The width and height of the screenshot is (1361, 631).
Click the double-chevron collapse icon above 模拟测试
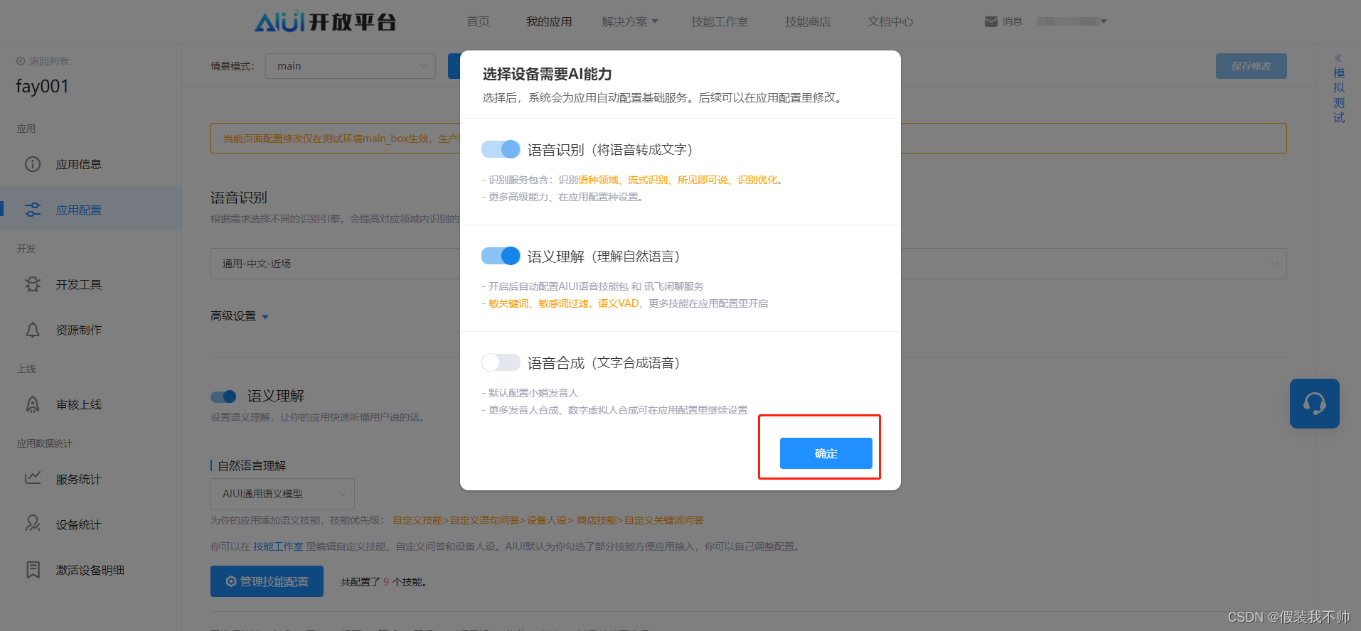pos(1338,58)
